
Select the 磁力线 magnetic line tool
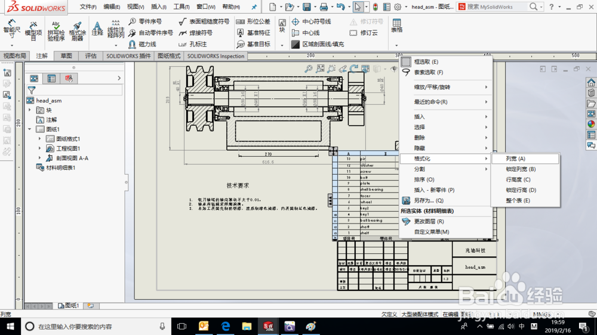[x=143, y=44]
